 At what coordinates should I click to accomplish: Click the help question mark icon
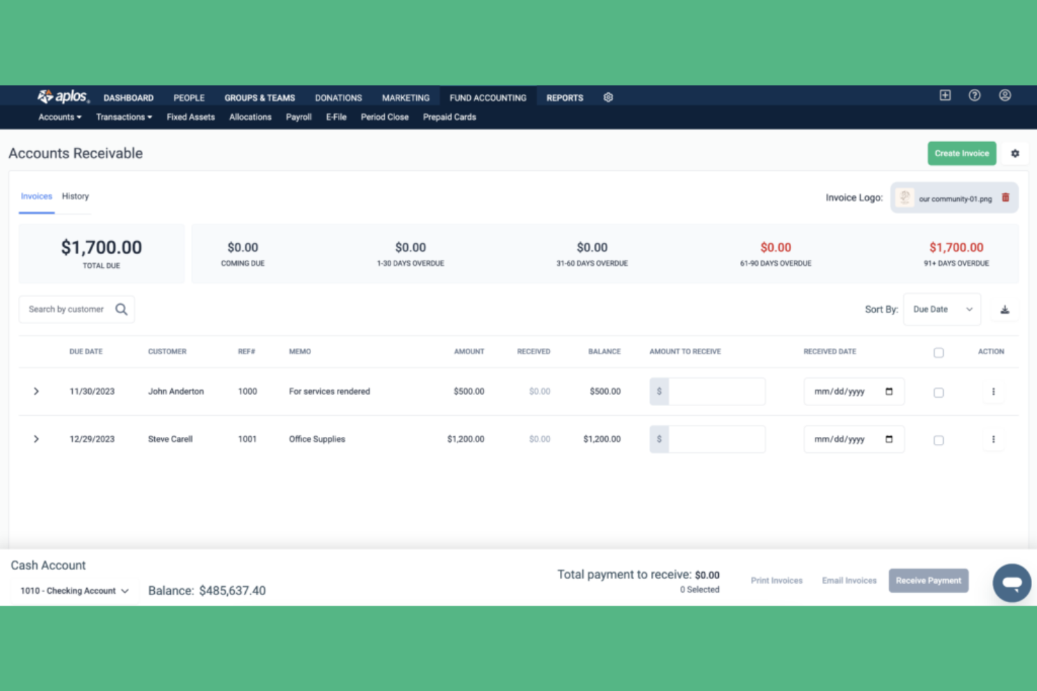tap(975, 96)
